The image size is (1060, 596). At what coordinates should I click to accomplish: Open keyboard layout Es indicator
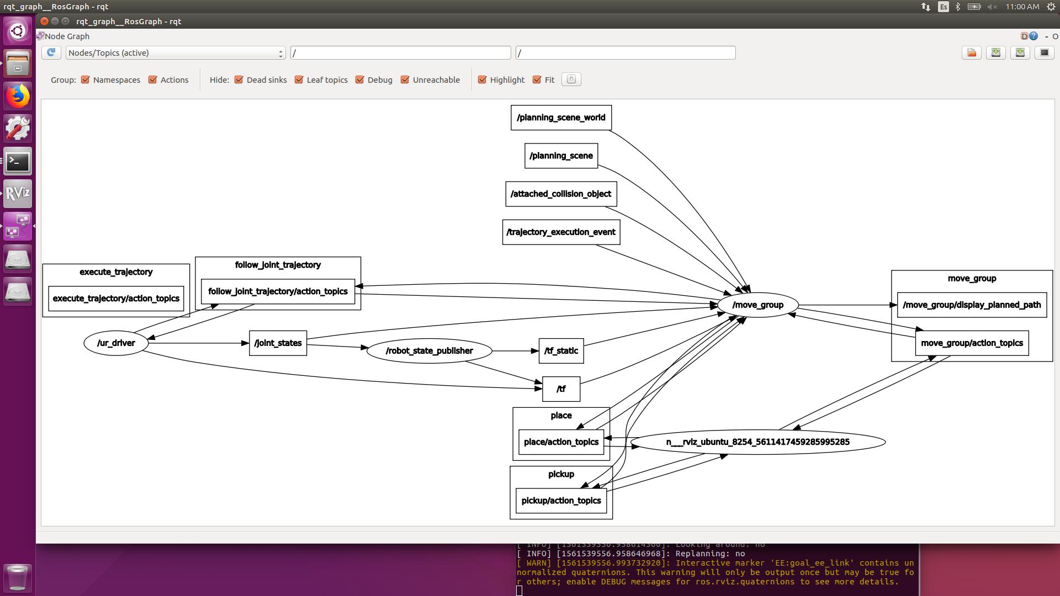[944, 7]
